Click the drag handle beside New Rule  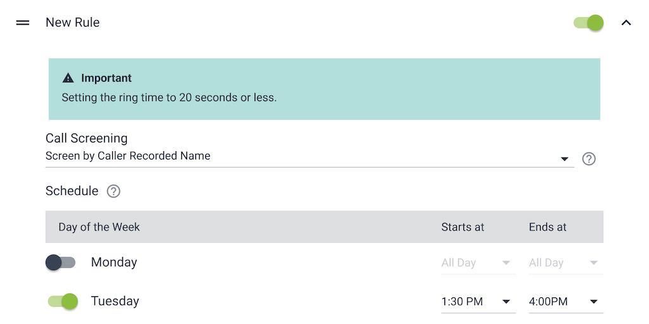[x=23, y=23]
